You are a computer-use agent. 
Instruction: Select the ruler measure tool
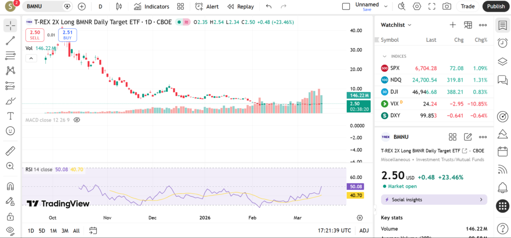pyautogui.click(x=10, y=151)
